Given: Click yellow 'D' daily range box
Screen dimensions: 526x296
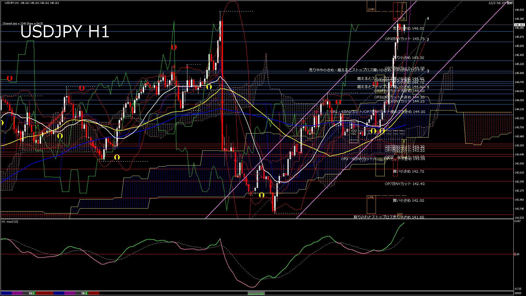Looking at the screenshot, I should click(404, 19).
